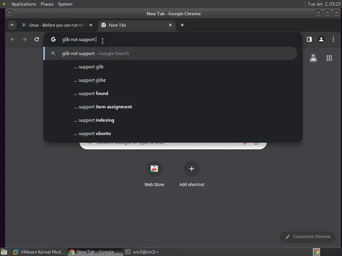This screenshot has width=342, height=256.
Task: Open the Applications menu
Action: coord(24,4)
